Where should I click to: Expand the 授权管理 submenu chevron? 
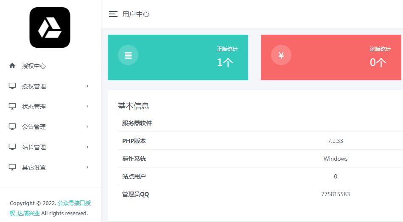pyautogui.click(x=87, y=86)
